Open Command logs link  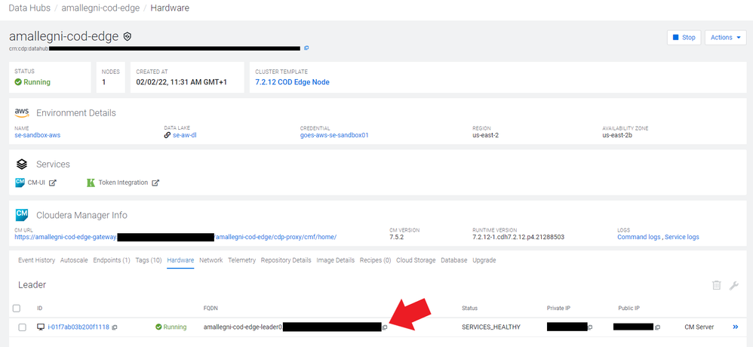click(639, 237)
